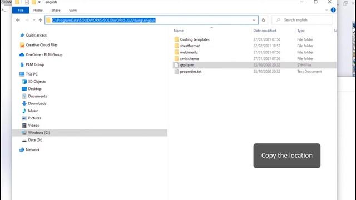This screenshot has width=356, height=200.
Task: Select the properties.txt file
Action: [x=191, y=72]
